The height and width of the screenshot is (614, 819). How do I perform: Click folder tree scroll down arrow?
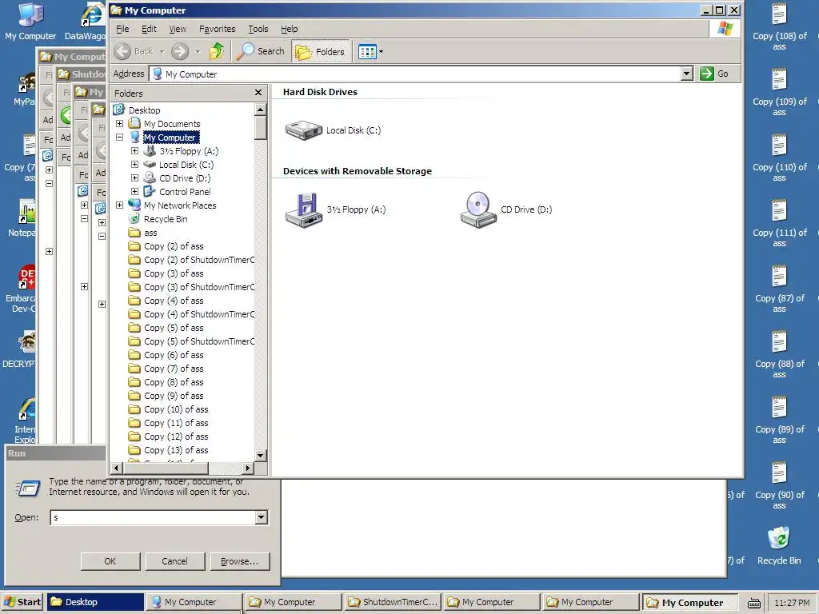[x=260, y=455]
